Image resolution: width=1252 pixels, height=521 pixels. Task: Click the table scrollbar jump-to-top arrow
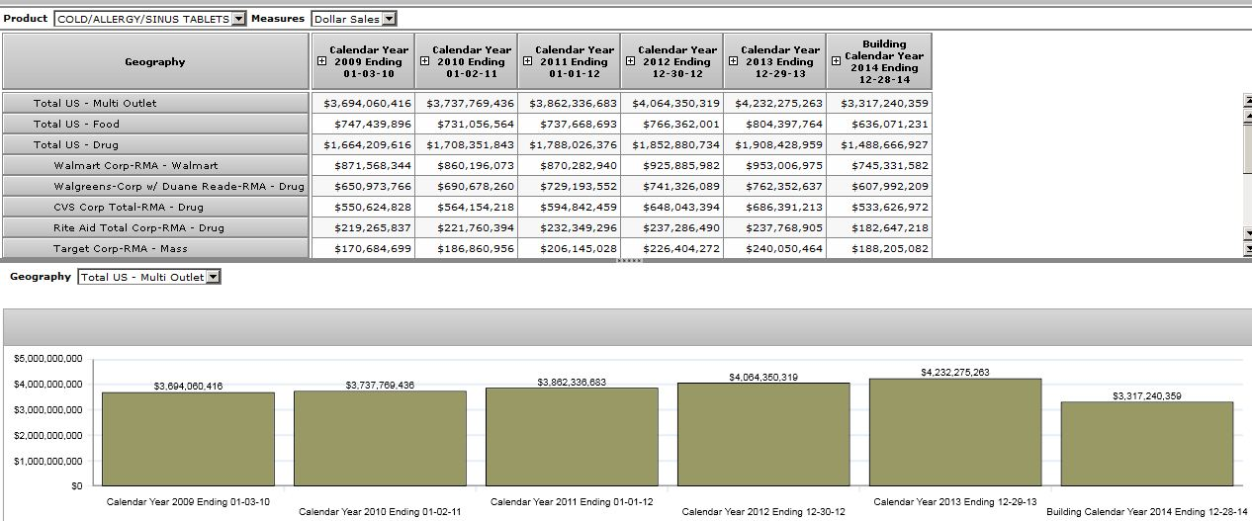(1247, 100)
